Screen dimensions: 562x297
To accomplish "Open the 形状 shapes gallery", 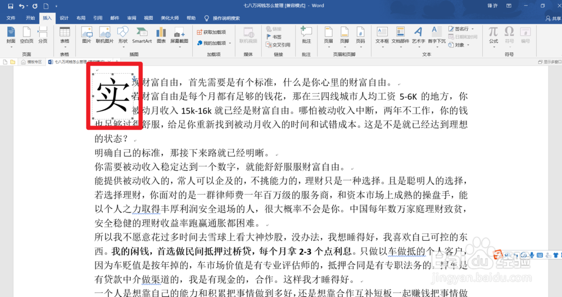I will click(123, 37).
